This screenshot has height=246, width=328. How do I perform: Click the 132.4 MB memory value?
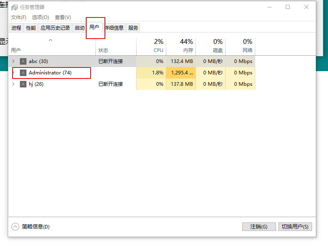tap(182, 61)
